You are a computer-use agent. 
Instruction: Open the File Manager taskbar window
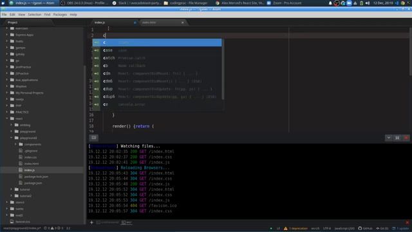click(x=187, y=3)
